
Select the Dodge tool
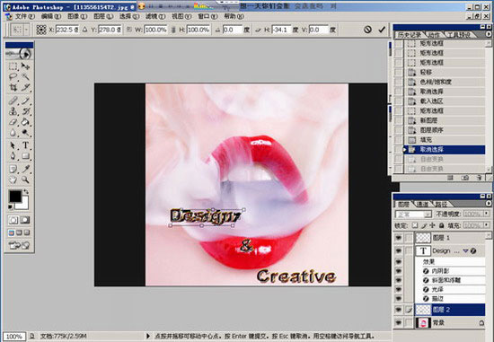click(25, 132)
